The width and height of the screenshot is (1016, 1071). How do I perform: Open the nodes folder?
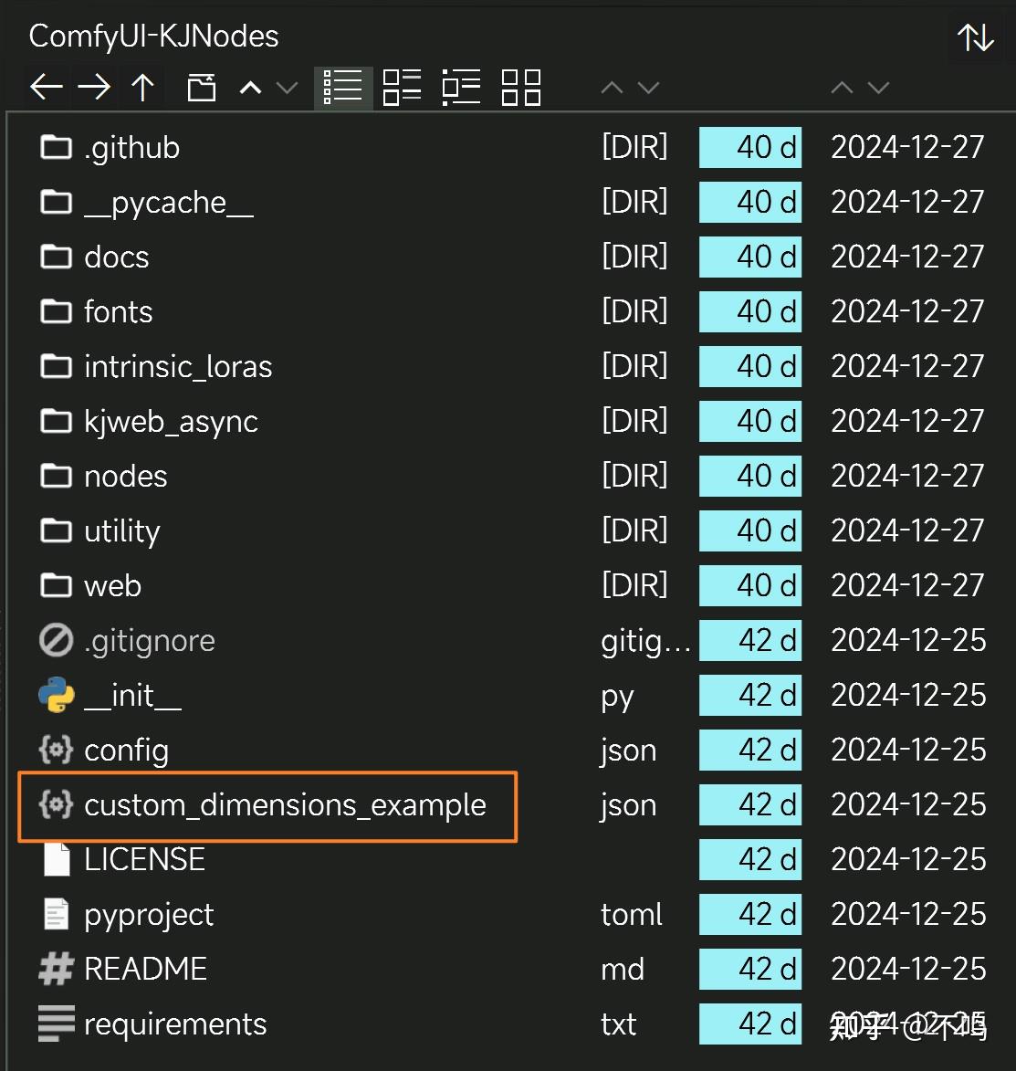(x=125, y=476)
